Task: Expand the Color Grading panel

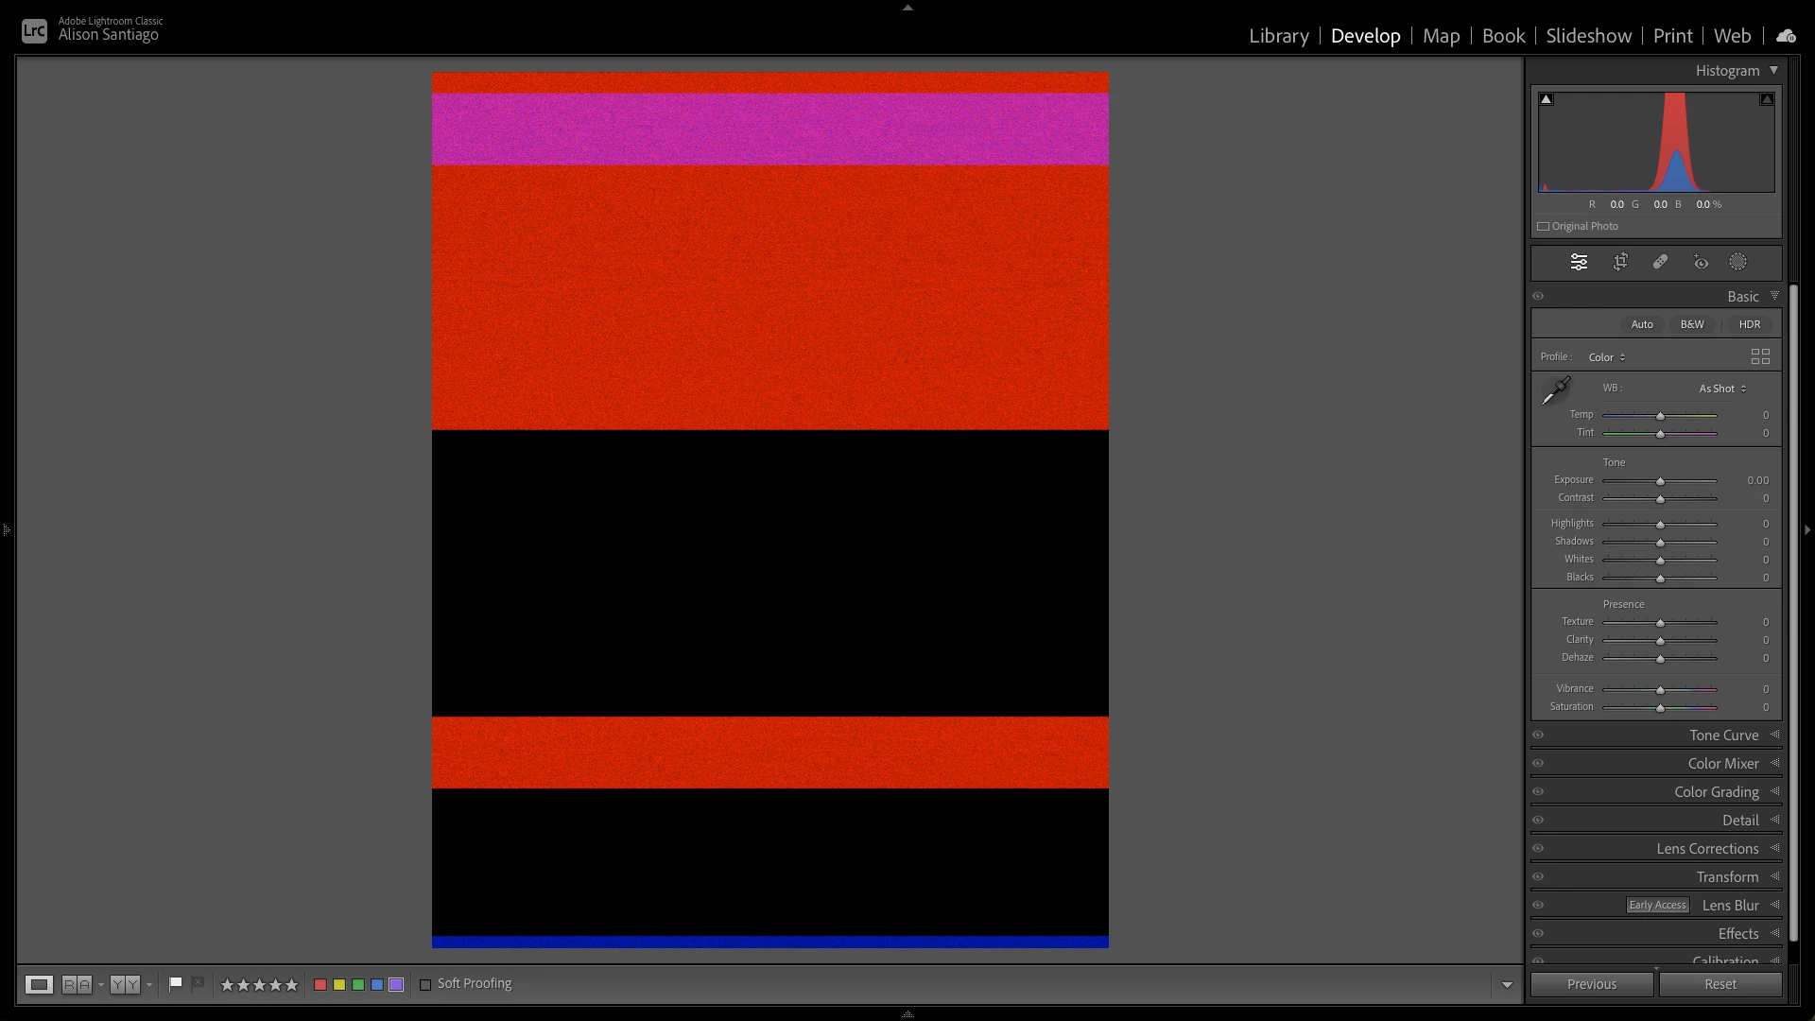Action: pyautogui.click(x=1716, y=791)
